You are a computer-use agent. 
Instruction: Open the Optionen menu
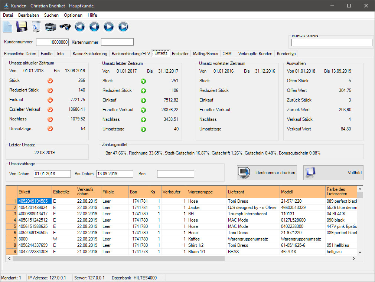(x=73, y=15)
